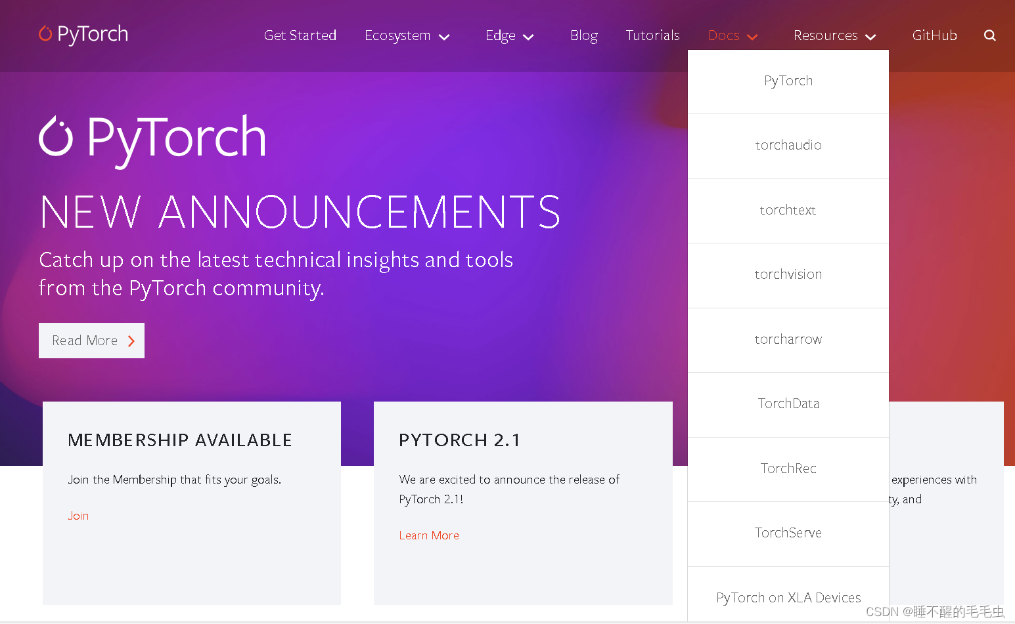Screen dimensions: 1015x624
Task: Open the Edge menu
Action: click(x=501, y=35)
